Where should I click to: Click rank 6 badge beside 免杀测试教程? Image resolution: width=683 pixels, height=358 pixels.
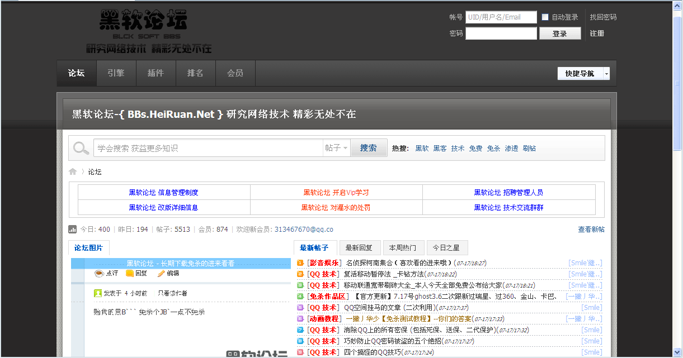[x=300, y=318]
